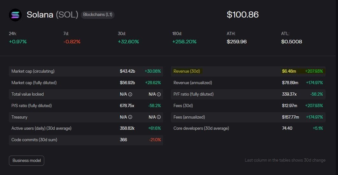Open the Business model button
This screenshot has height=175, width=338.
27,161
